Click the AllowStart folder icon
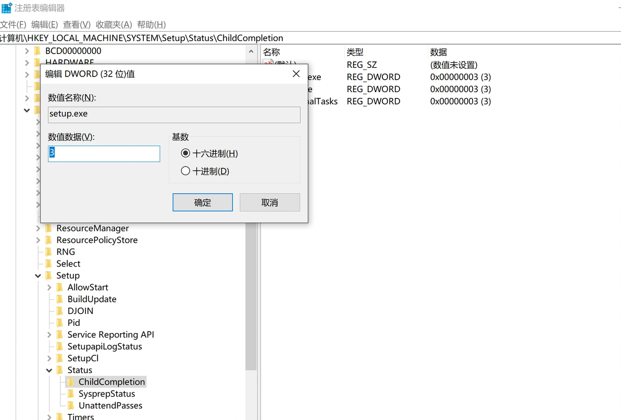 pos(60,287)
